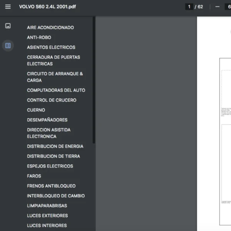Toggle the sidebar hamburger menu
The width and height of the screenshot is (231, 231).
click(x=8, y=7)
